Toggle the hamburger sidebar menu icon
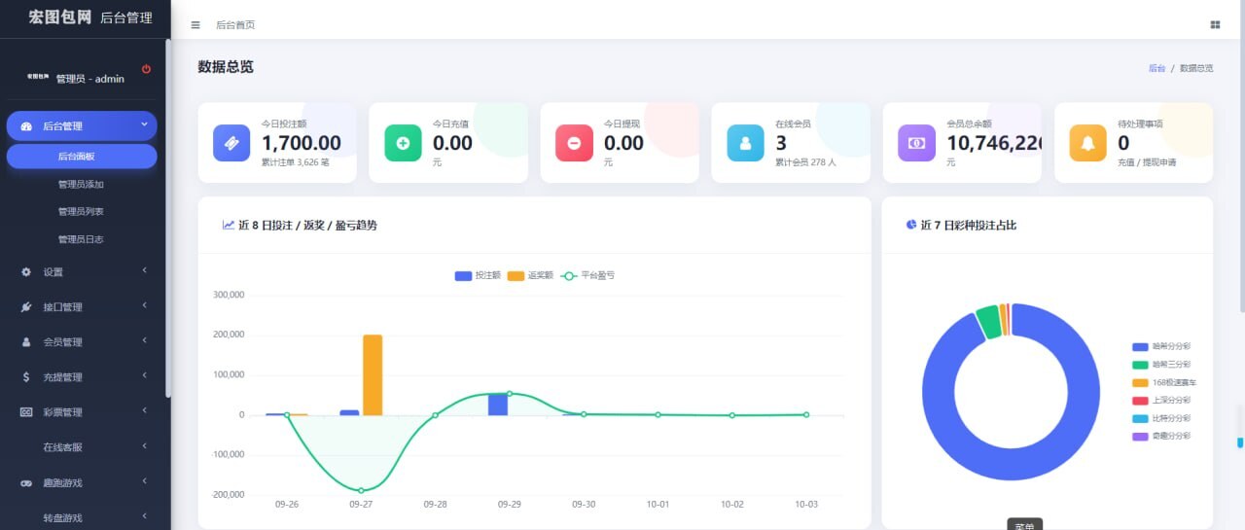This screenshot has width=1245, height=530. (x=196, y=25)
